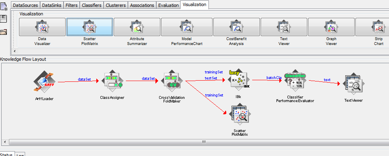Switch to the Evaluation tab
Image resolution: width=389 pixels, height=156 pixels.
[168, 5]
